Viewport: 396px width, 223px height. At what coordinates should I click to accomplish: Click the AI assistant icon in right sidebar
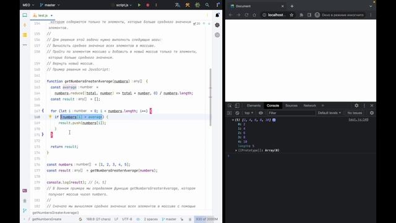[217, 25]
